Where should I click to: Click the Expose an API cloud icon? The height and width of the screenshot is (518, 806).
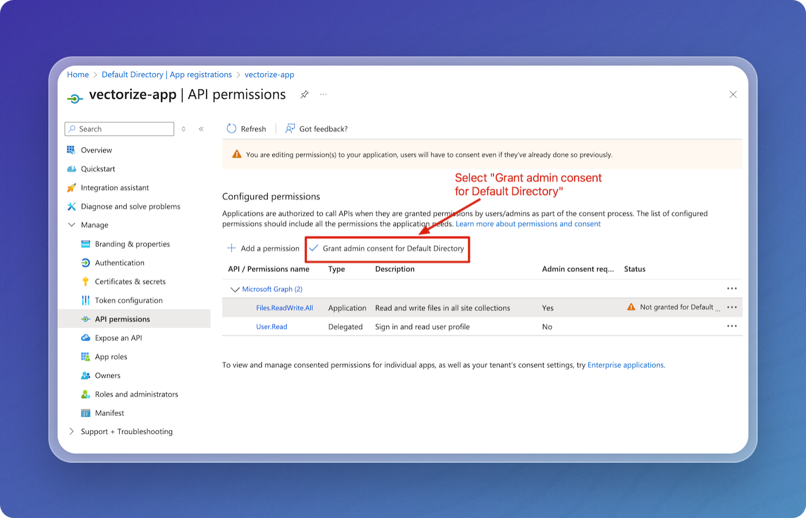tap(86, 338)
